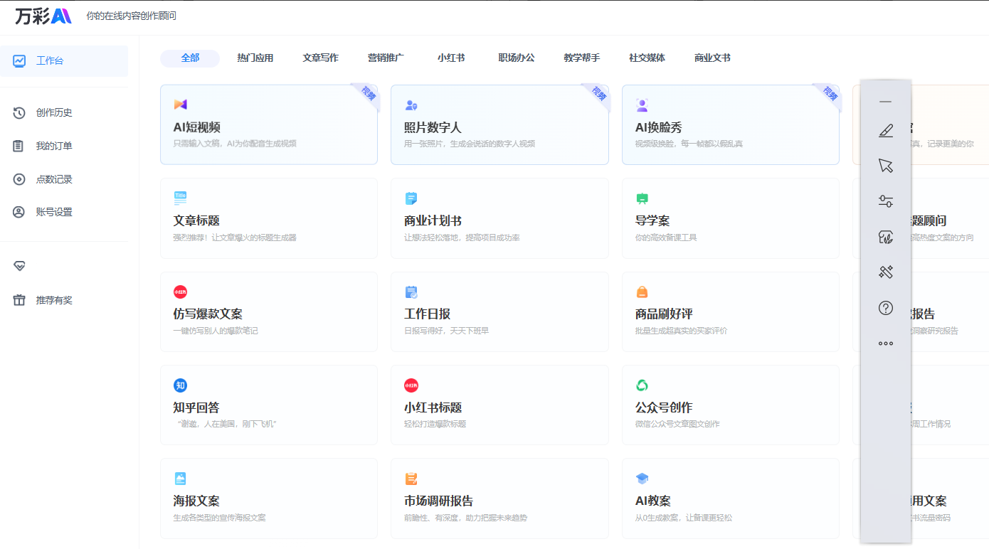Switch to the 热门应用 tab

click(255, 58)
